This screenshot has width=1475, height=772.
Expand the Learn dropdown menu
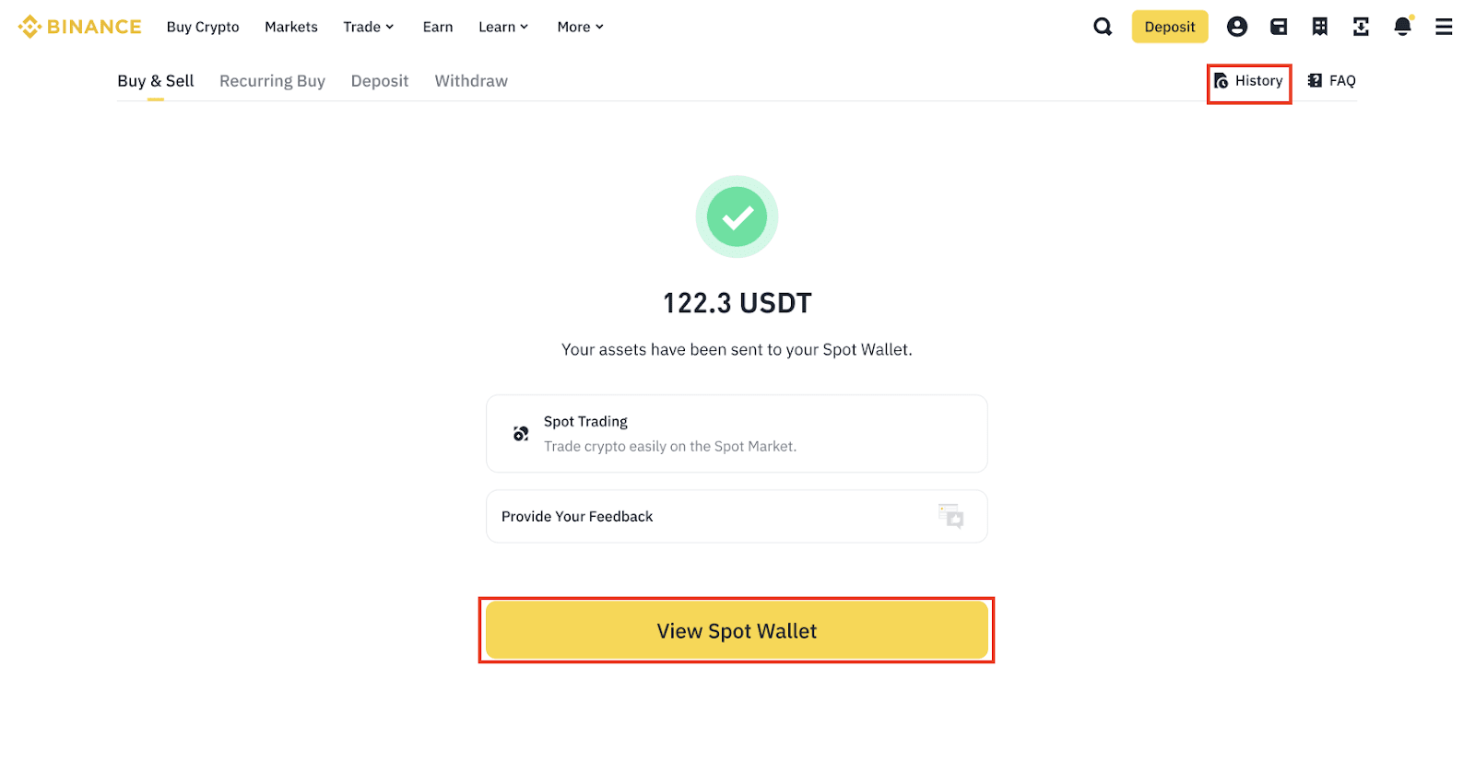tap(503, 27)
